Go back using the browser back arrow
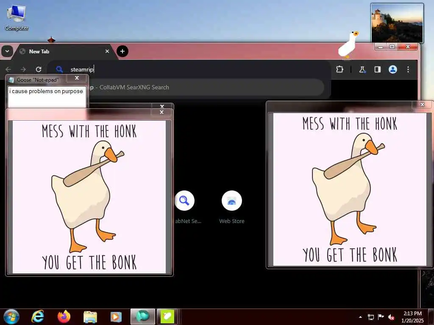434x325 pixels. (x=8, y=69)
